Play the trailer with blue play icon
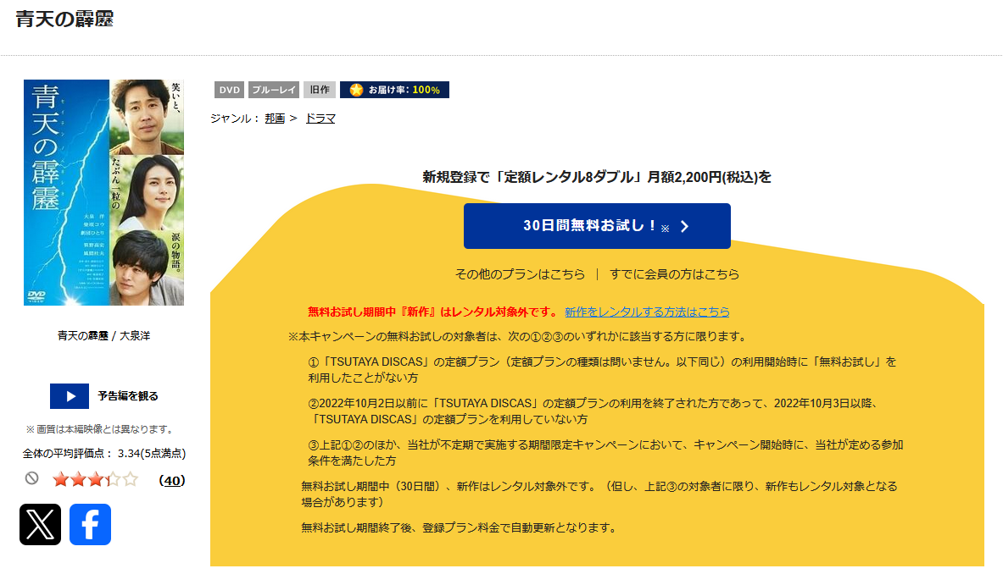The image size is (1003, 574). tap(69, 396)
